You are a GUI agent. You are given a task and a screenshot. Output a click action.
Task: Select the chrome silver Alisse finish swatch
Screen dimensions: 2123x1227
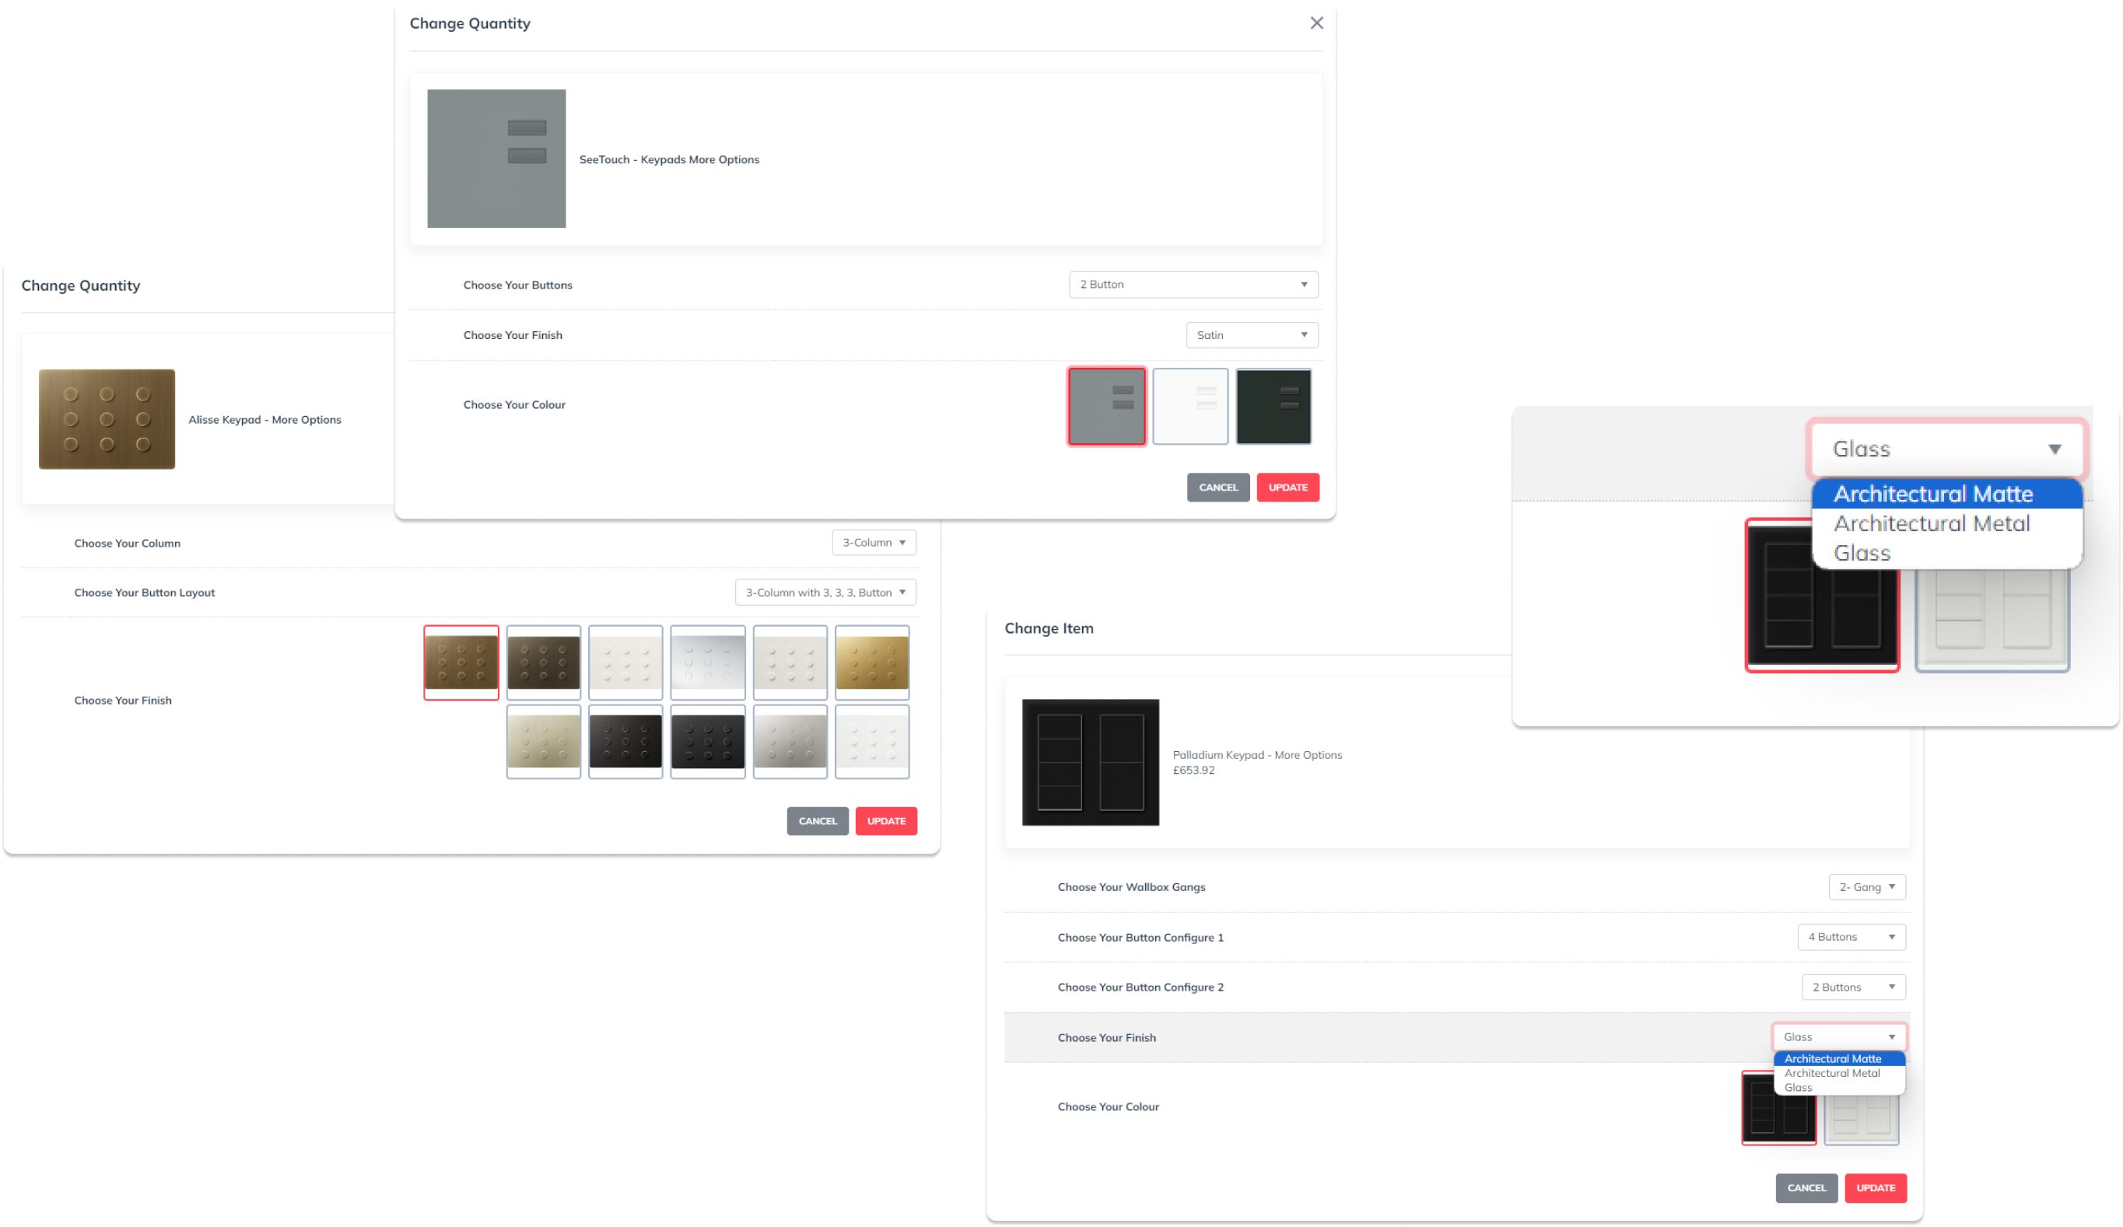[x=708, y=662]
